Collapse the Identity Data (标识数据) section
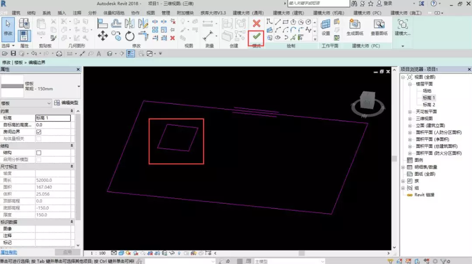 (x=72, y=222)
